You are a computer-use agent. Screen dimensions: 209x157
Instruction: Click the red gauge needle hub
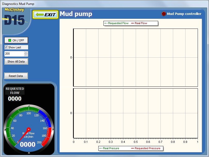(29, 129)
